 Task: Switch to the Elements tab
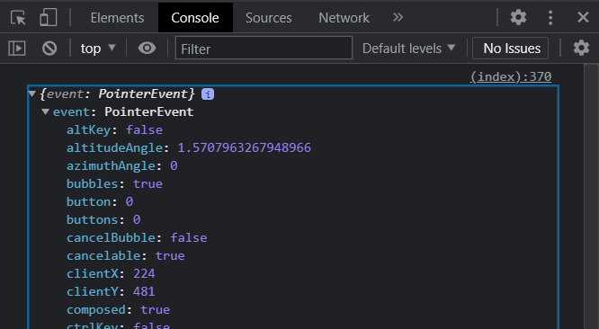pos(117,18)
